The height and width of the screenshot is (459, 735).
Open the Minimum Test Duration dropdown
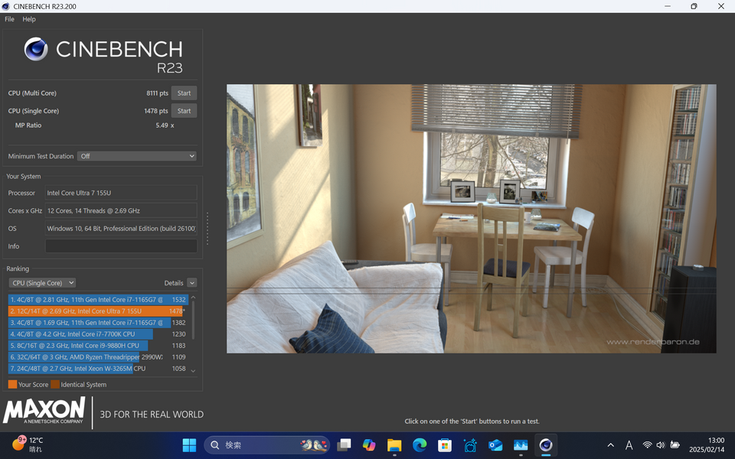tap(137, 156)
